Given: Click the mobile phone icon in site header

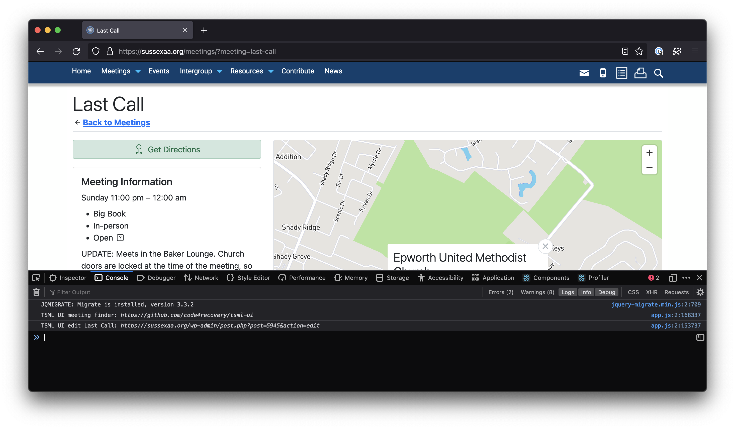Looking at the screenshot, I should [603, 73].
